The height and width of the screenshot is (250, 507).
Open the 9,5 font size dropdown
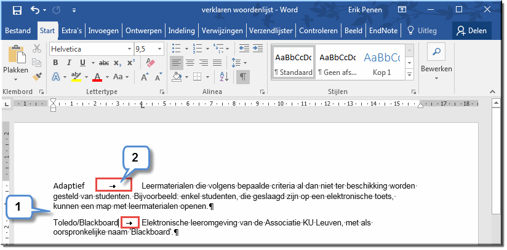point(160,49)
